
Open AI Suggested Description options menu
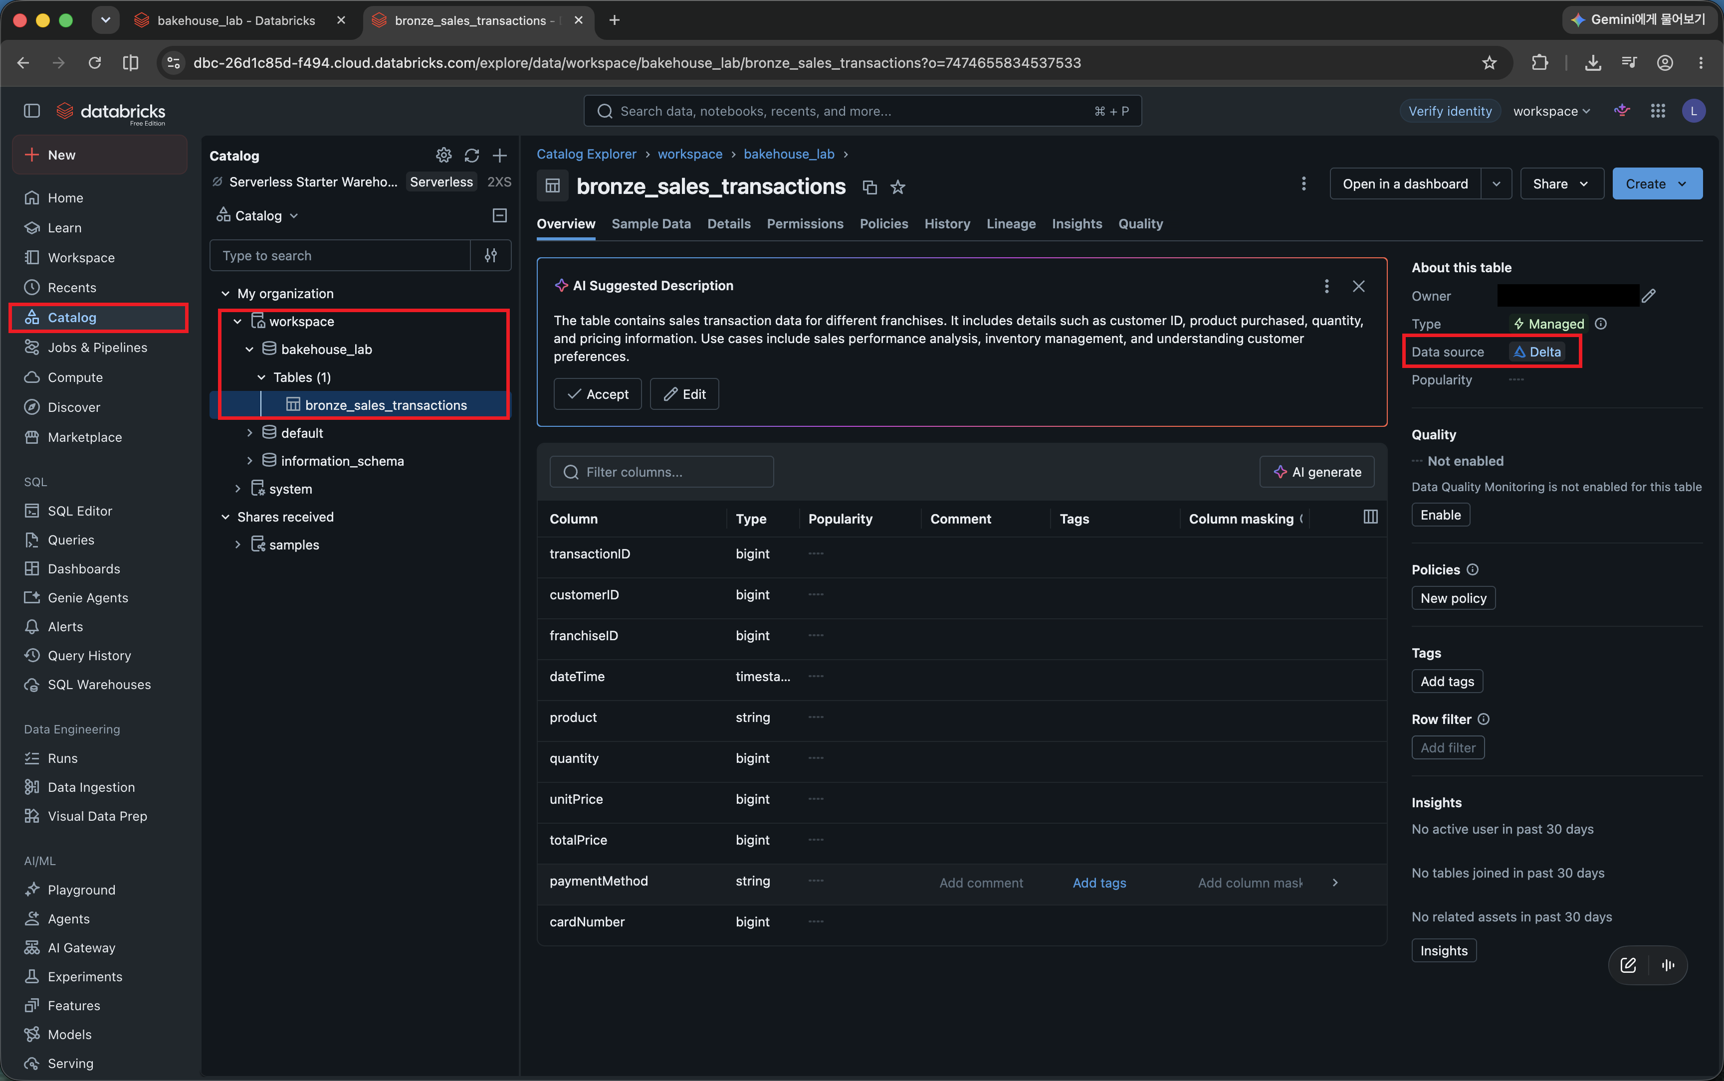point(1326,286)
